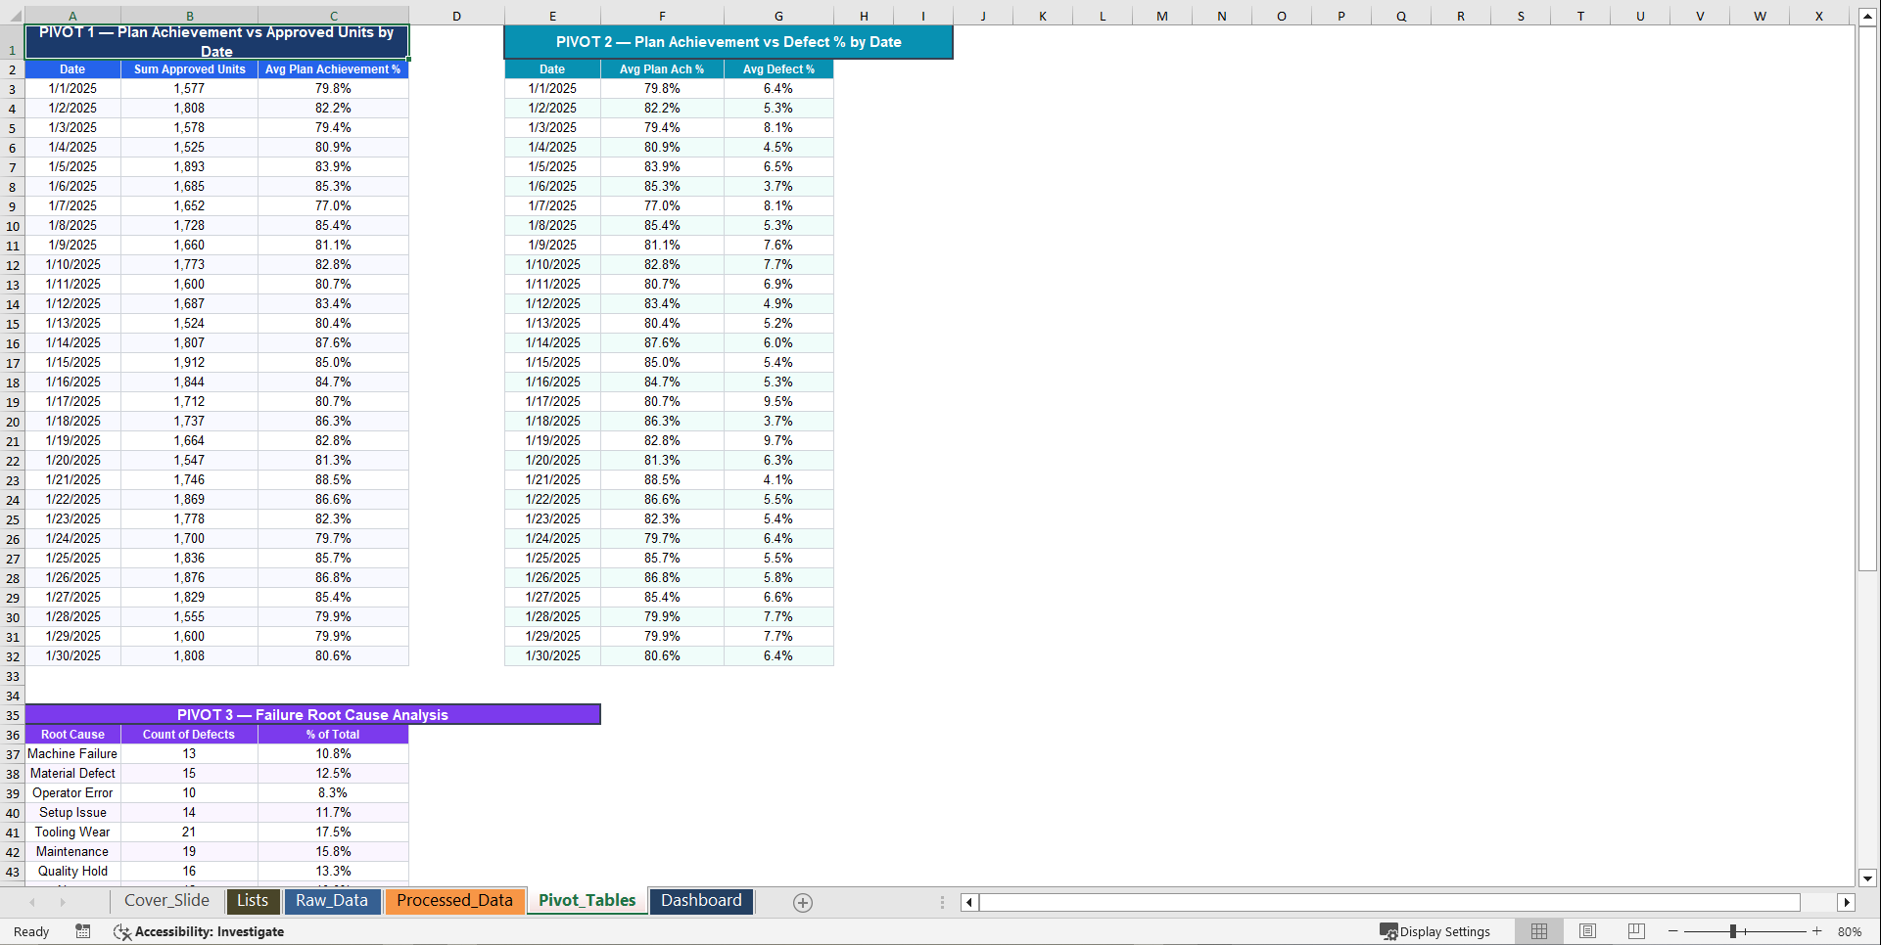This screenshot has height=945, width=1881.
Task: Zoom out using the minus button
Action: click(1674, 931)
